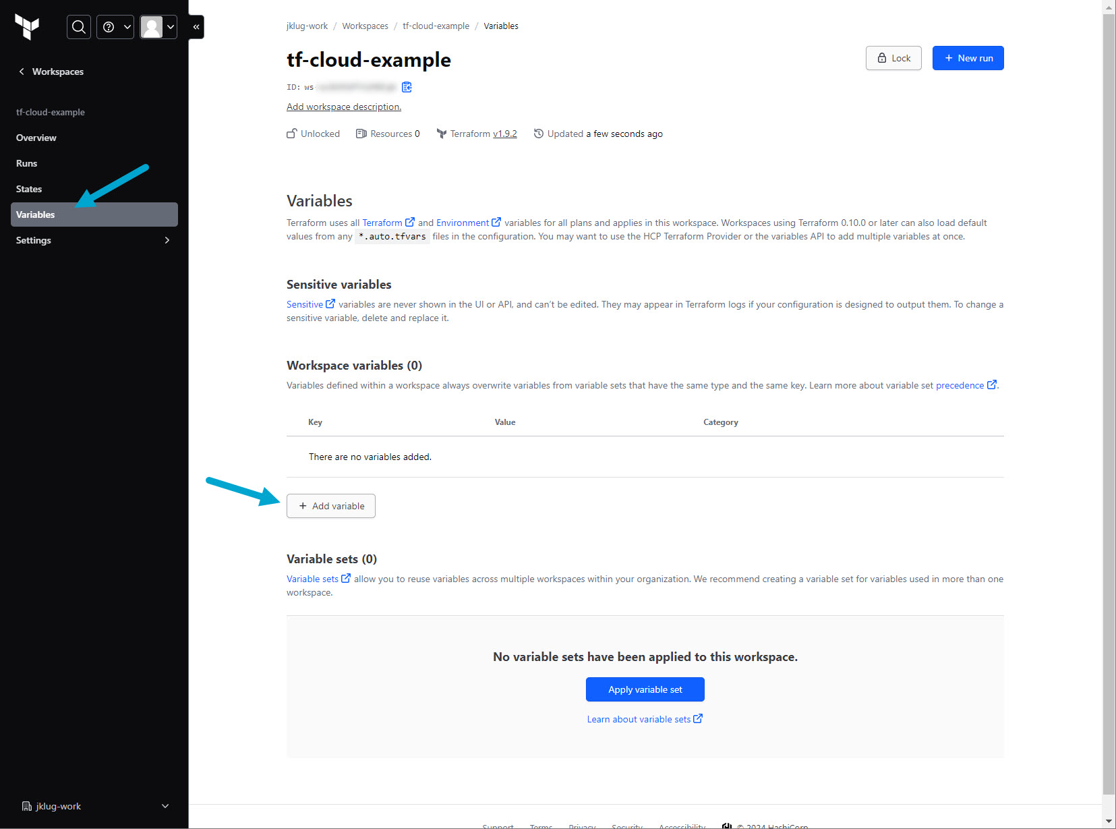Collapse the sidebar with double-chevron icon
1116x829 pixels.
(196, 27)
